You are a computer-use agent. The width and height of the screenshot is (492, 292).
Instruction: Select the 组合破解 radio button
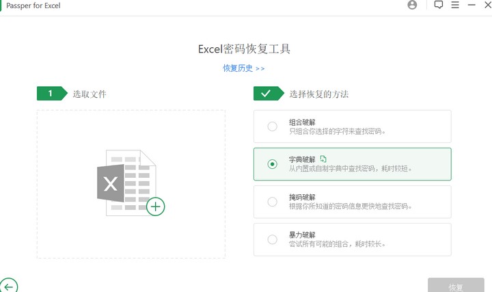273,127
